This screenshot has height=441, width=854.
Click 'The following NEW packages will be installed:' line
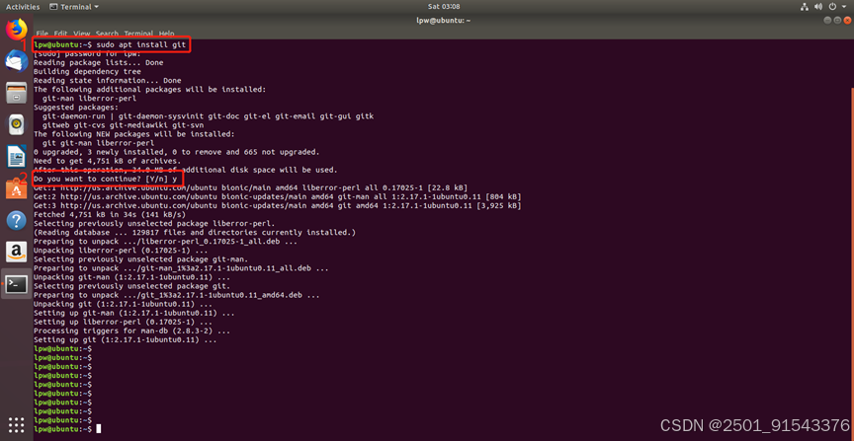click(134, 134)
